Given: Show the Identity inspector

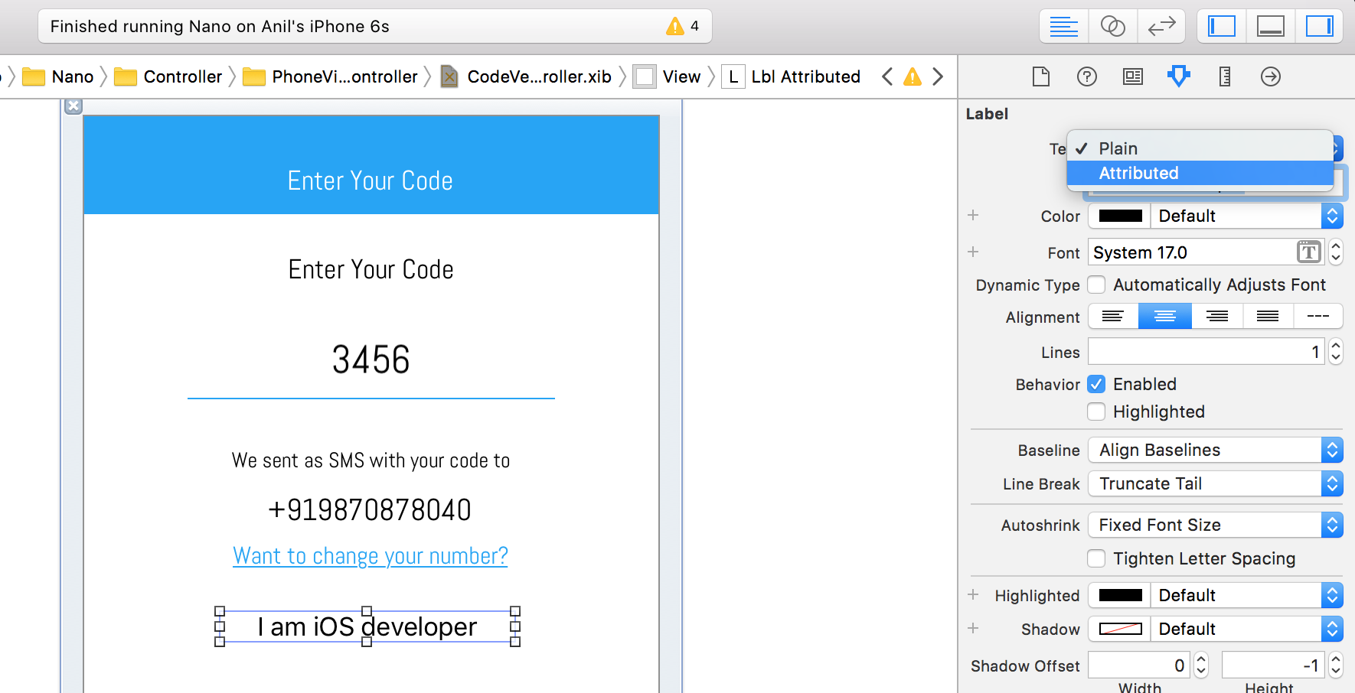Looking at the screenshot, I should 1132,76.
